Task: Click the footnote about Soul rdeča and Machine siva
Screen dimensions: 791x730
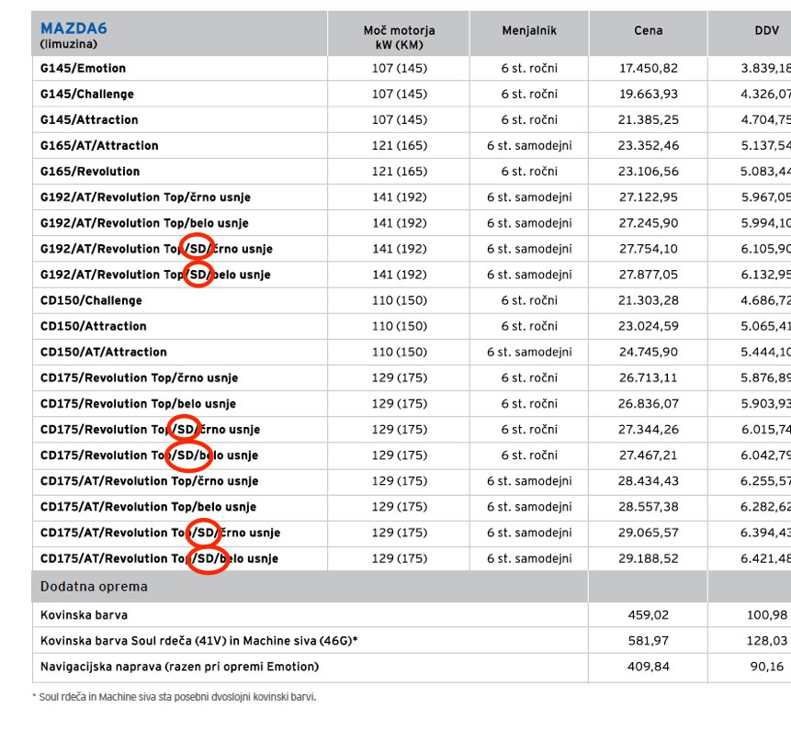Action: point(174,697)
